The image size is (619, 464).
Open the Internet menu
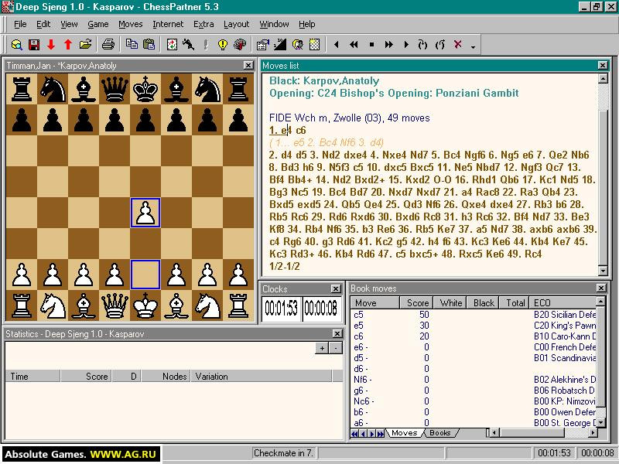coord(168,24)
